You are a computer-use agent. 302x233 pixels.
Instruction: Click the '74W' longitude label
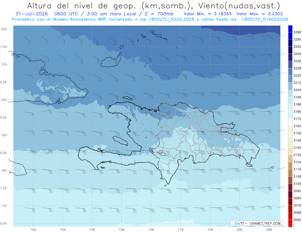click(92, 229)
